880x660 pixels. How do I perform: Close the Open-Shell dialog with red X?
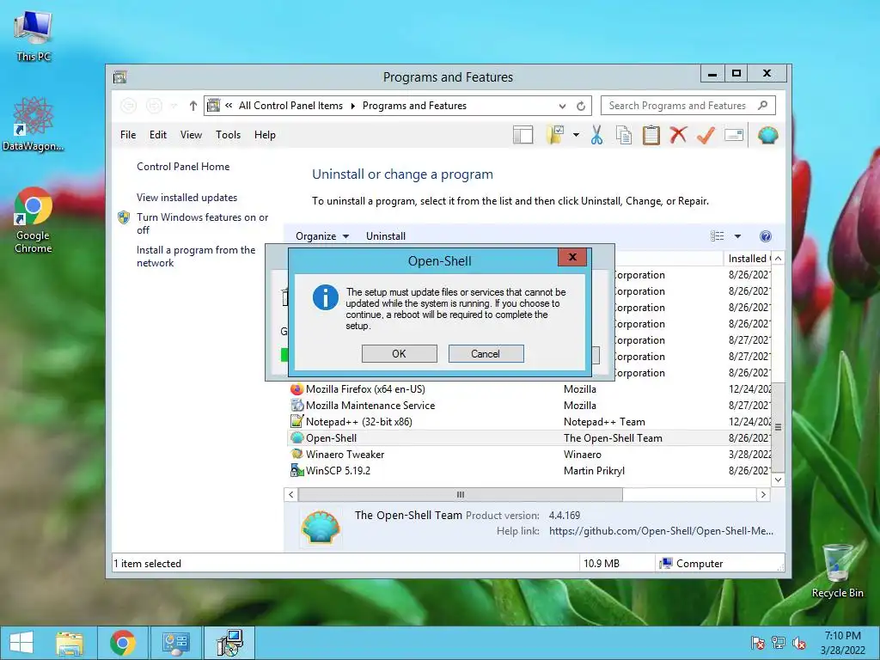point(572,257)
